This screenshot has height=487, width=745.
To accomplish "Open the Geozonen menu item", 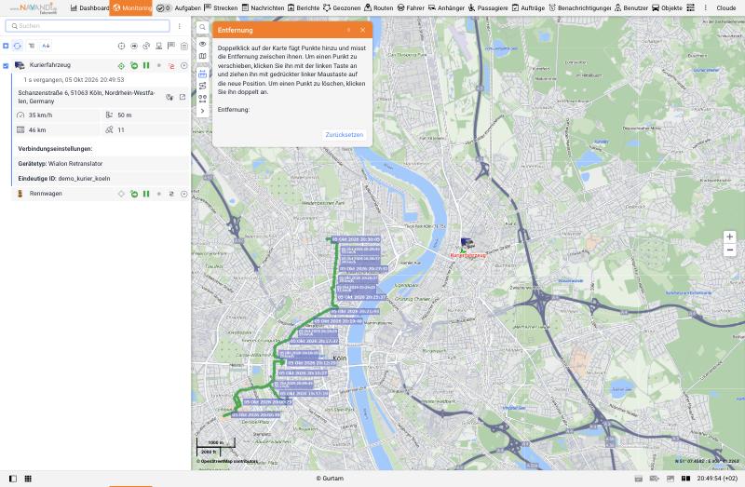I will (342, 8).
